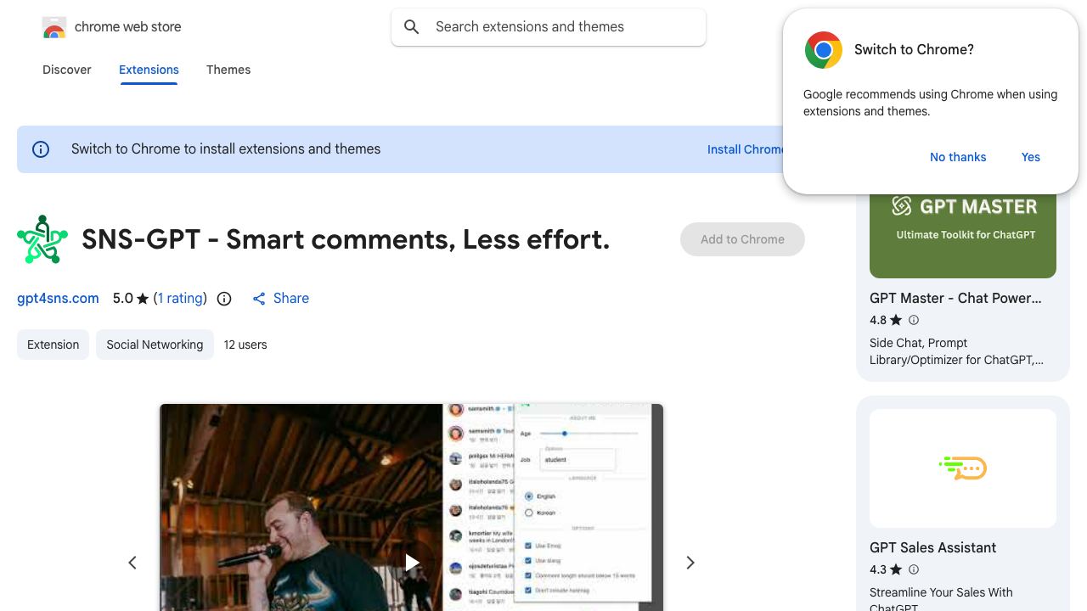Open the Themes tab
The width and height of the screenshot is (1087, 611).
pyautogui.click(x=228, y=70)
